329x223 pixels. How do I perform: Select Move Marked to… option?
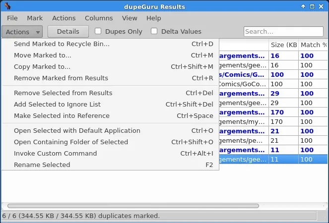(x=42, y=56)
